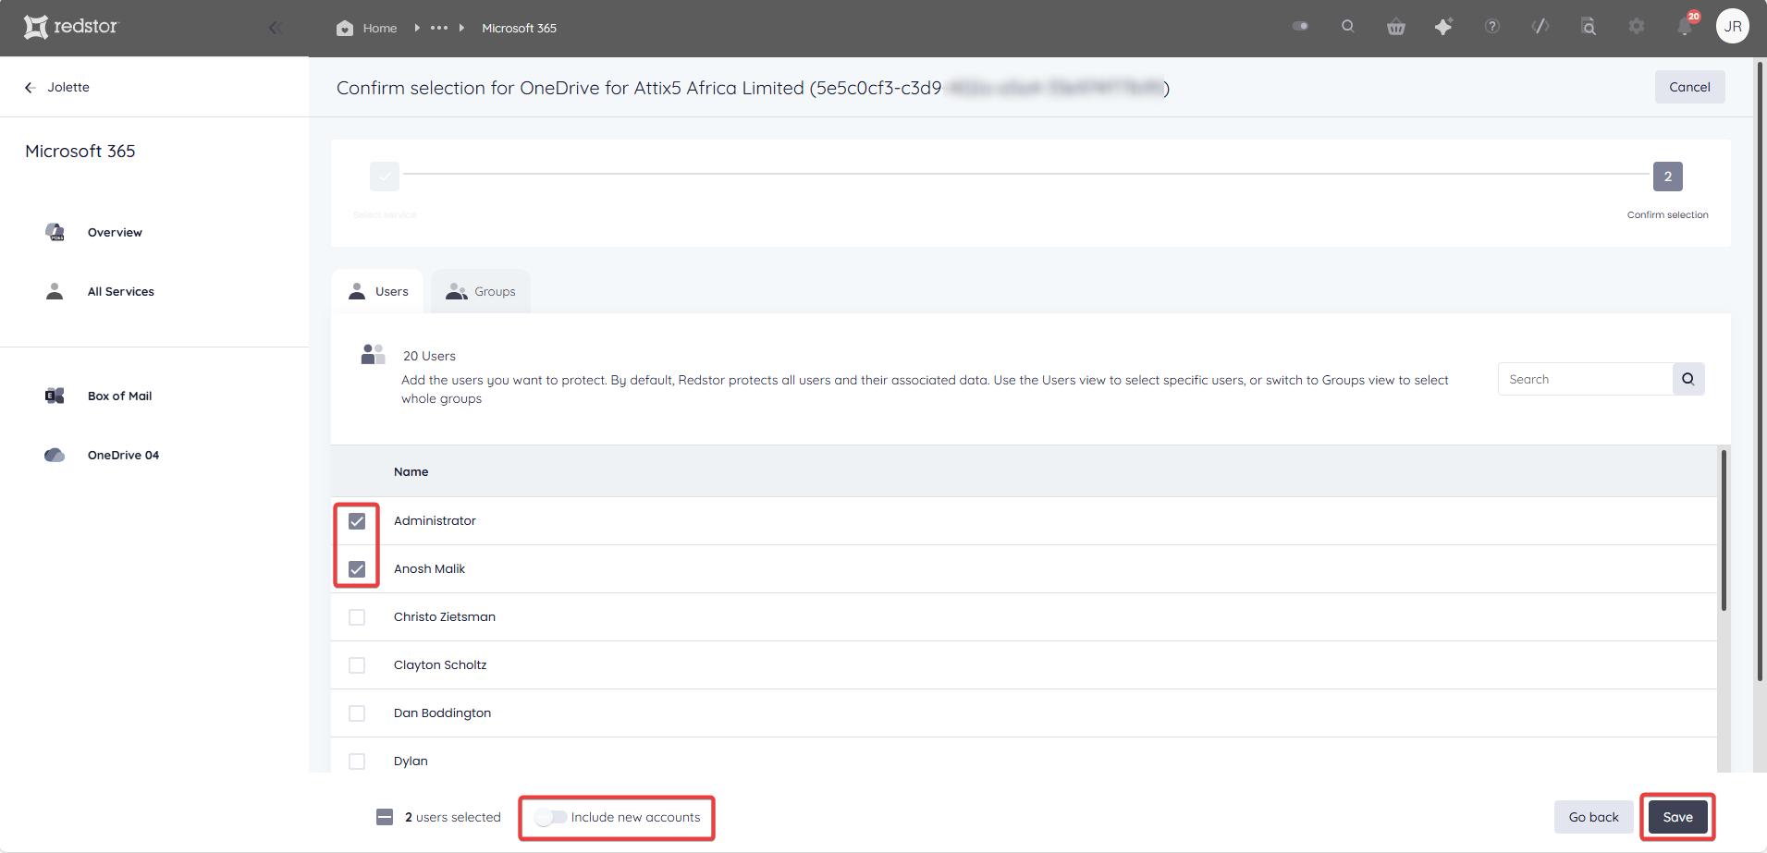
Task: Click the Jolette label
Action: click(68, 87)
